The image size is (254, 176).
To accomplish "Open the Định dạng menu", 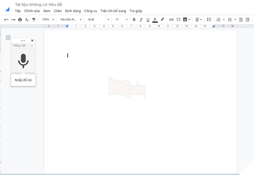I will 73,11.
